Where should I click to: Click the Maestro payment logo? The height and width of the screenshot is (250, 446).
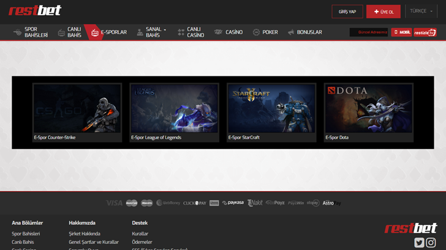(147, 203)
